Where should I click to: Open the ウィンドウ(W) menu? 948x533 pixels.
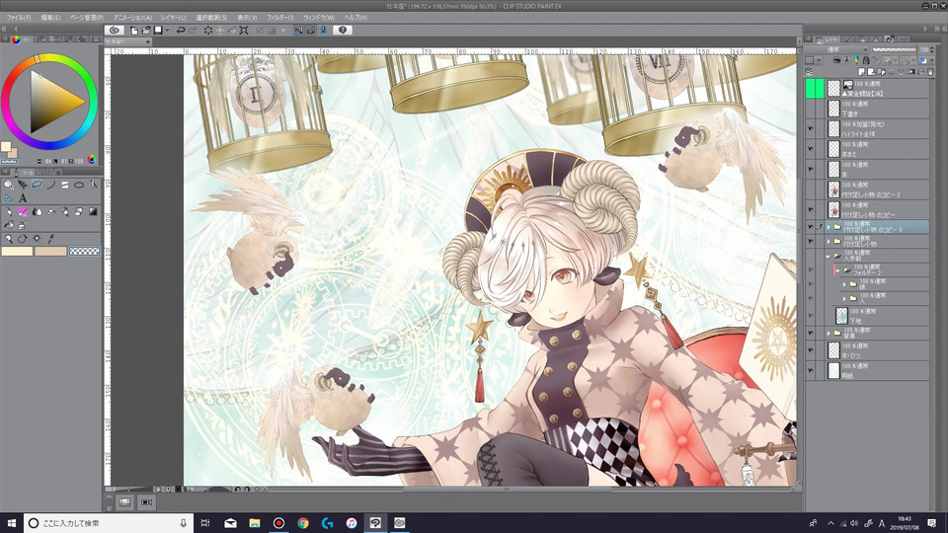(x=319, y=18)
